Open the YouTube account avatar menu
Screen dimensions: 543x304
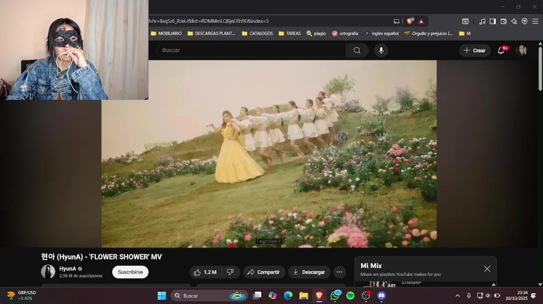pyautogui.click(x=522, y=50)
